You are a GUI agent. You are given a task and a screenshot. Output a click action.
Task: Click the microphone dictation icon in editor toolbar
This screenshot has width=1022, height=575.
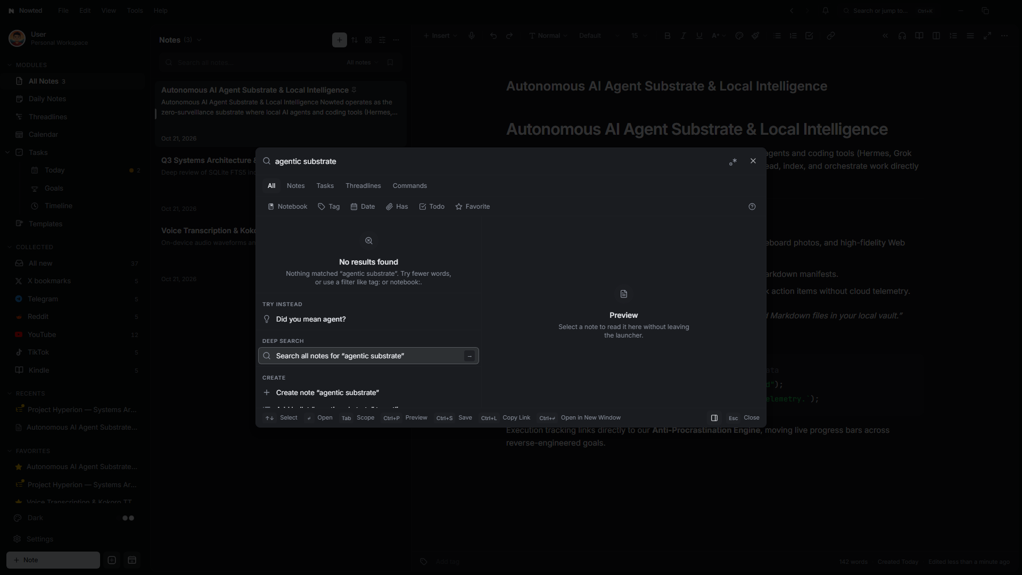click(x=472, y=36)
